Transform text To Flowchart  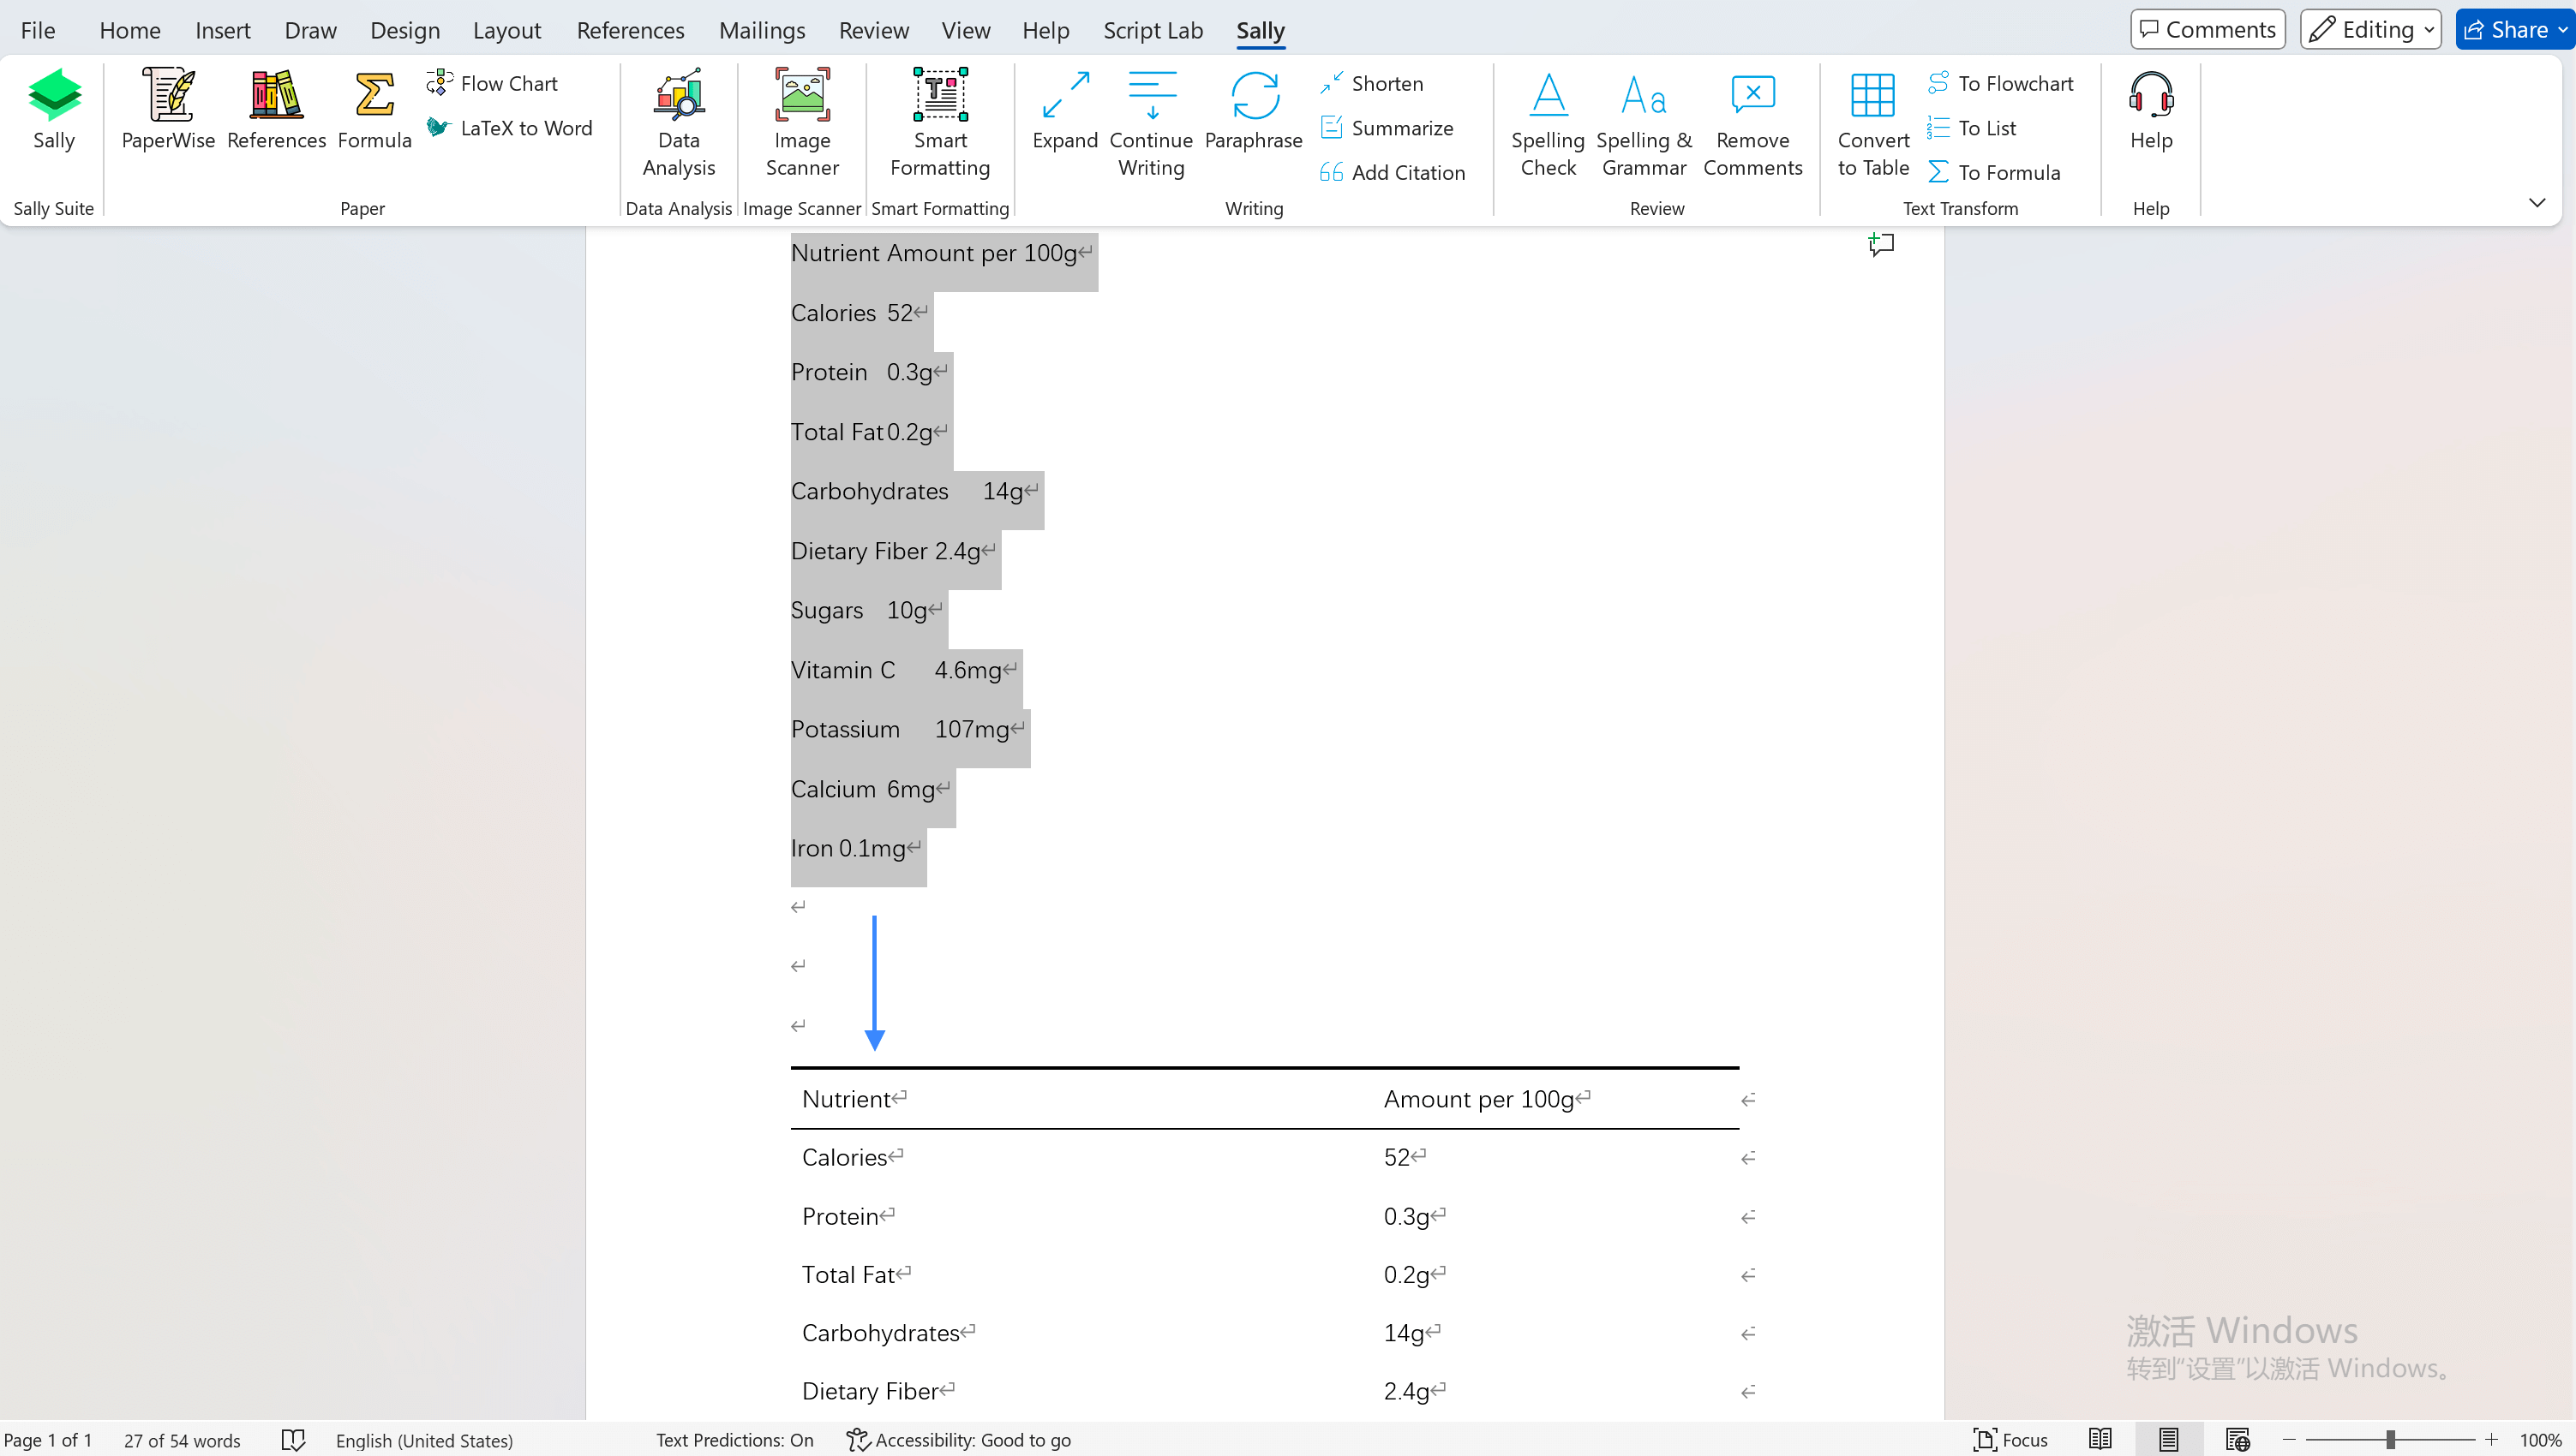[2001, 83]
